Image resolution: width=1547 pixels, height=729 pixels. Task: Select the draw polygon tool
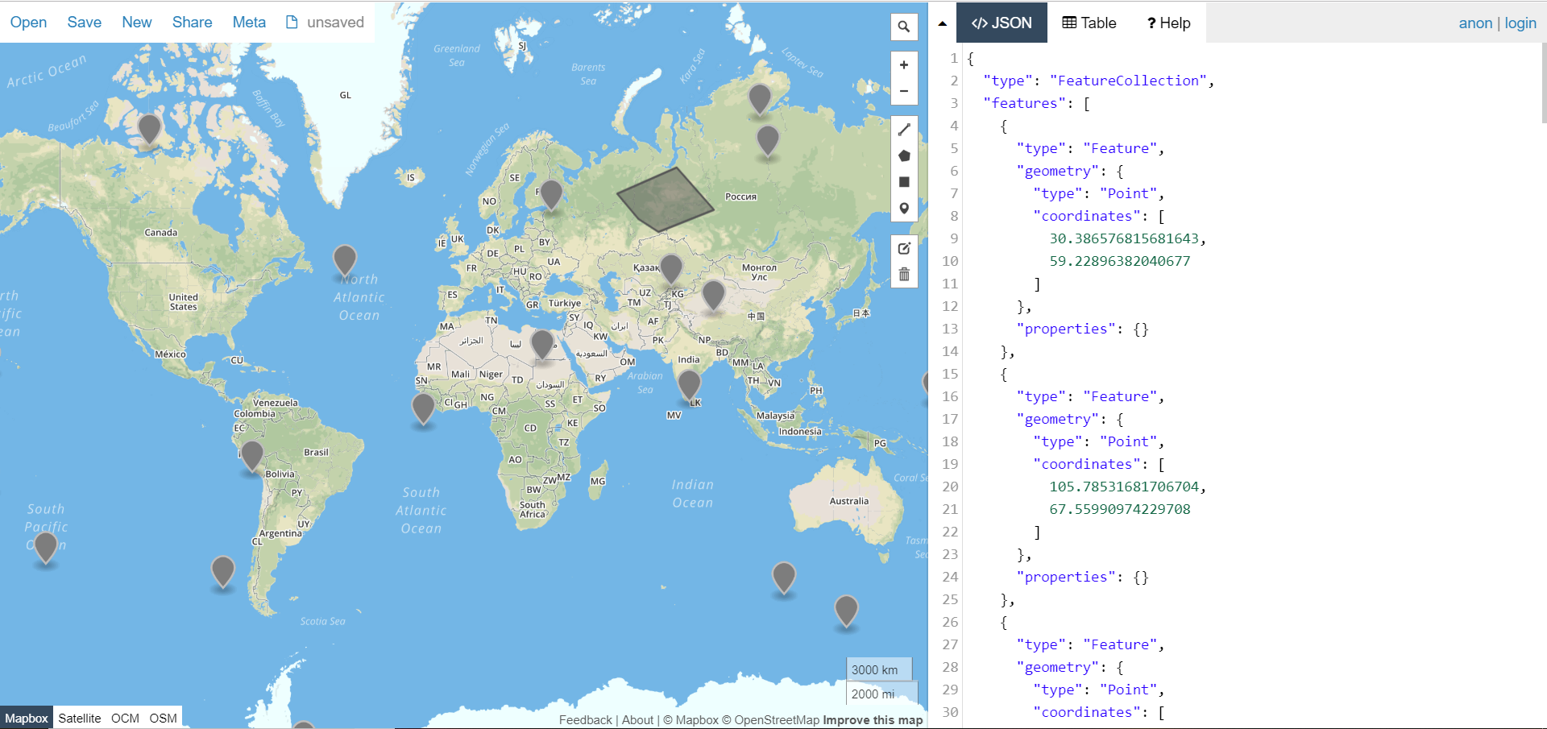(x=904, y=155)
